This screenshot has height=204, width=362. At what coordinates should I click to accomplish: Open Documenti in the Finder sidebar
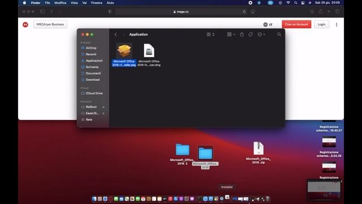click(93, 73)
